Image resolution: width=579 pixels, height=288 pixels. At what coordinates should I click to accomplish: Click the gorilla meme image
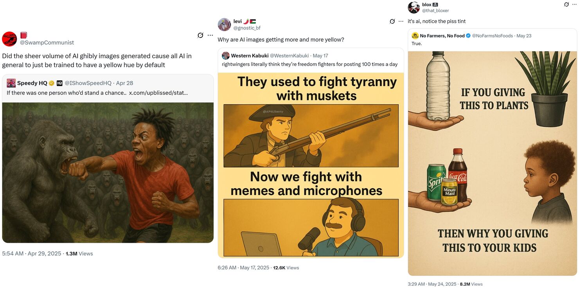point(108,172)
